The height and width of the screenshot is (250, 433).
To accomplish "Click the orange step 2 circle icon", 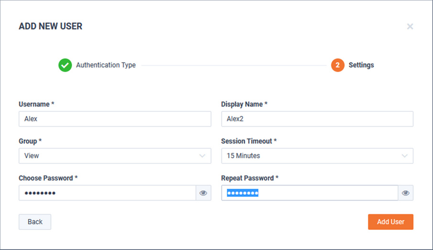I will [337, 65].
